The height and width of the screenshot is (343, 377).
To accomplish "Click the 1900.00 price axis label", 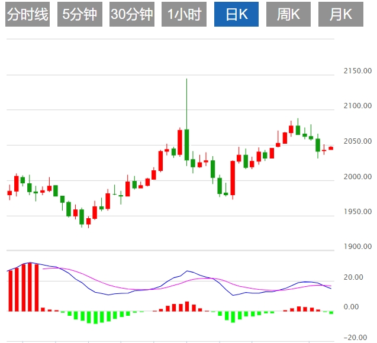I will (357, 247).
